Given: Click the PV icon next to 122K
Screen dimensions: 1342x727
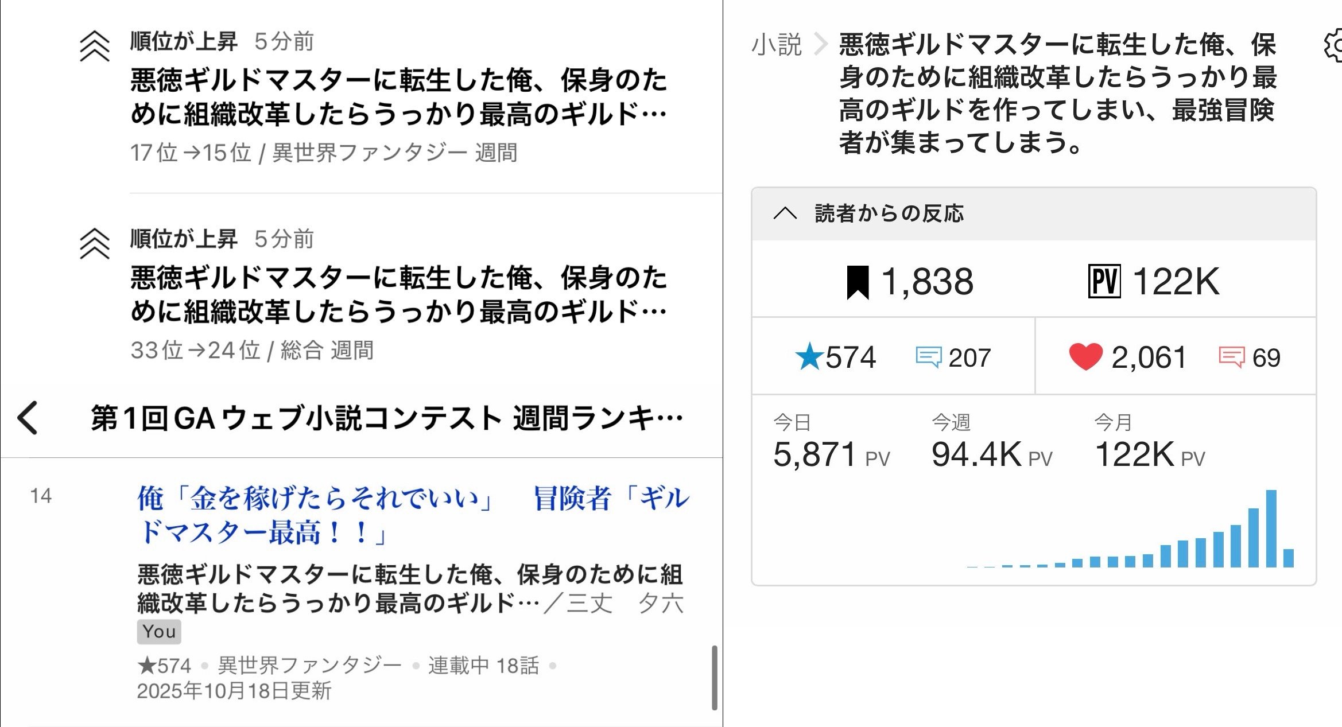Looking at the screenshot, I should click(1104, 282).
